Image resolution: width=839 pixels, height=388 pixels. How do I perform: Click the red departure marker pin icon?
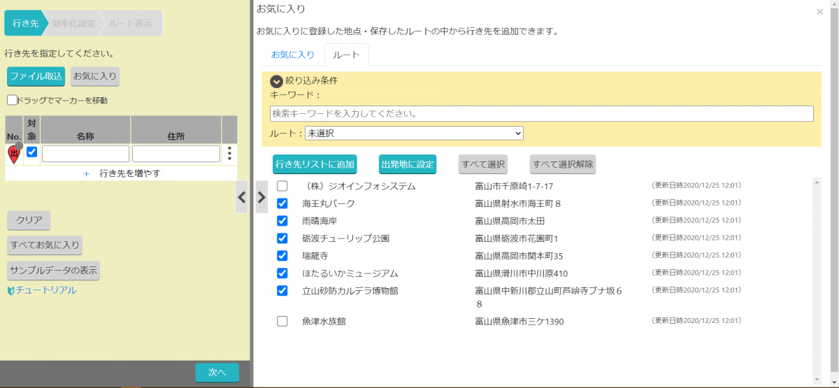click(x=13, y=154)
